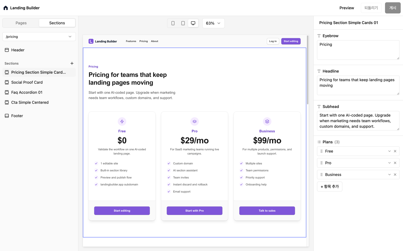Expand the Free plan item
The image size is (403, 251).
coord(389,151)
